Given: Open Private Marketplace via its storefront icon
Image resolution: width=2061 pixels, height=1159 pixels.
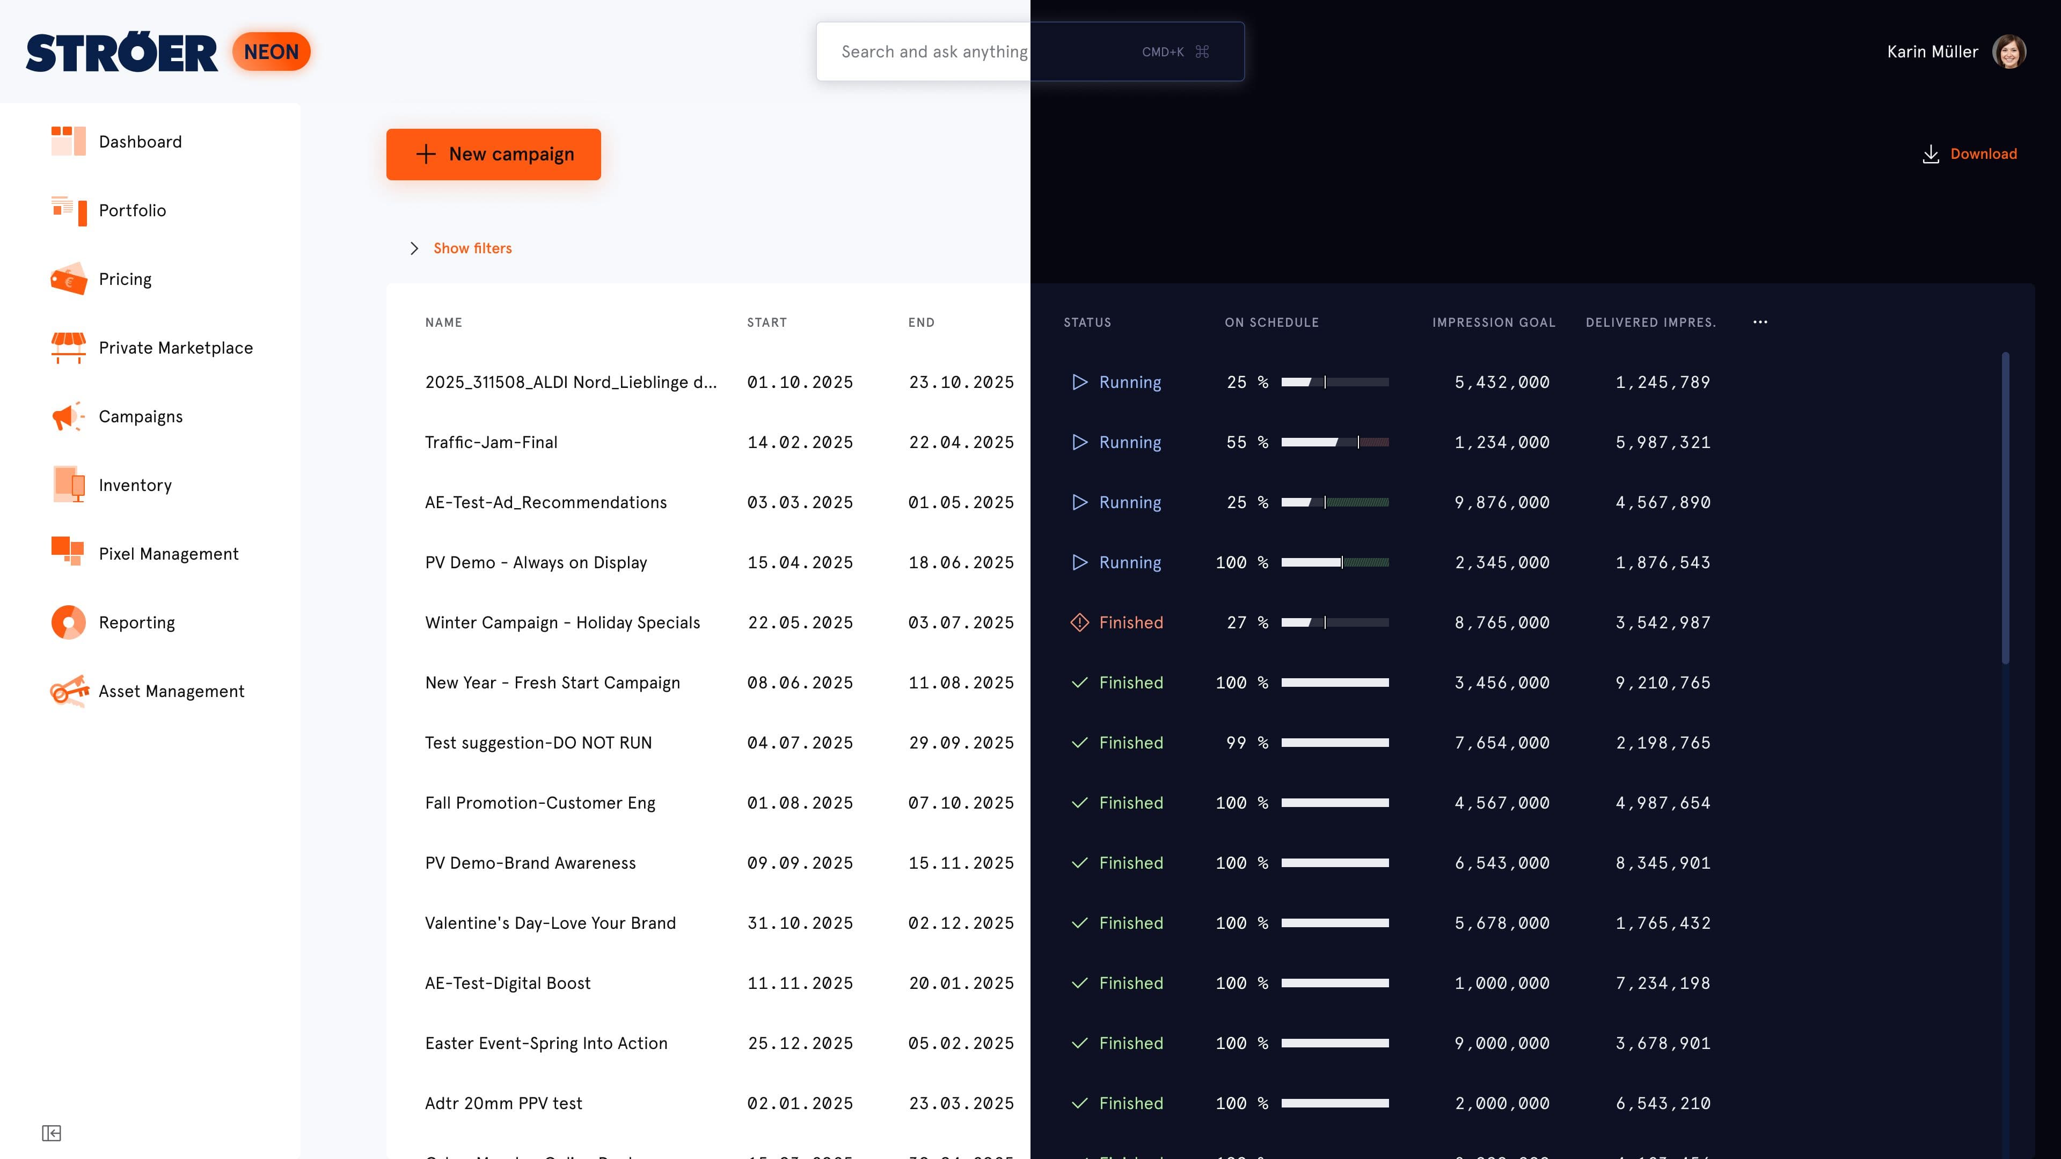Looking at the screenshot, I should click(69, 347).
